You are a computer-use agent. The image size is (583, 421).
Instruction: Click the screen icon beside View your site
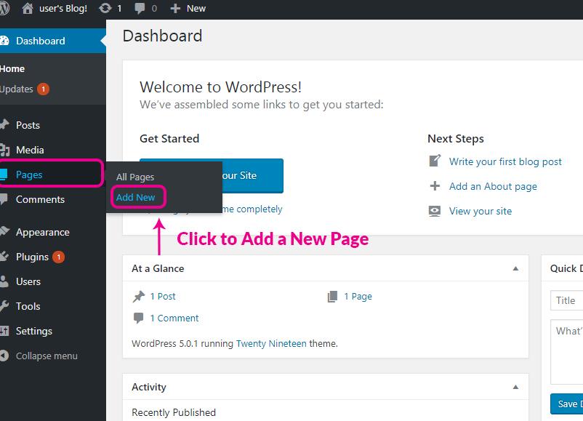(x=435, y=211)
